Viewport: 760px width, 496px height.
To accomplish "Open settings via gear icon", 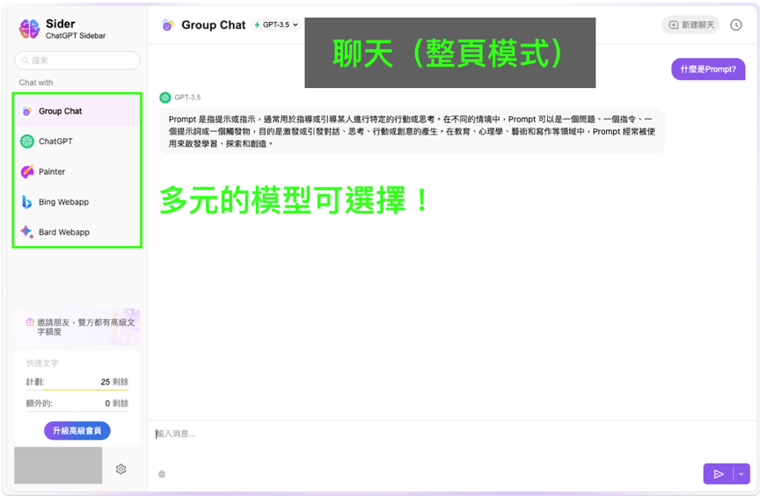I will click(x=121, y=469).
